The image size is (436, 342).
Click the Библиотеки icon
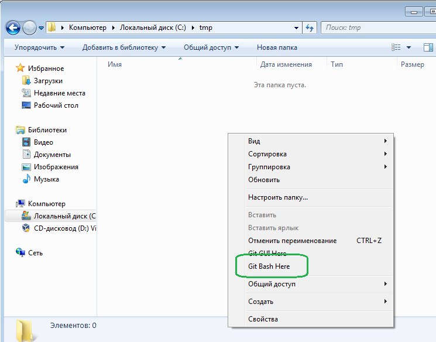[x=20, y=129]
